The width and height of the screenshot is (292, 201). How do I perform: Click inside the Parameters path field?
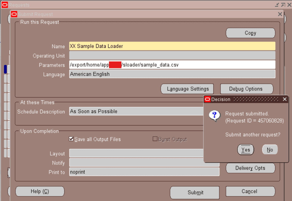[155, 65]
